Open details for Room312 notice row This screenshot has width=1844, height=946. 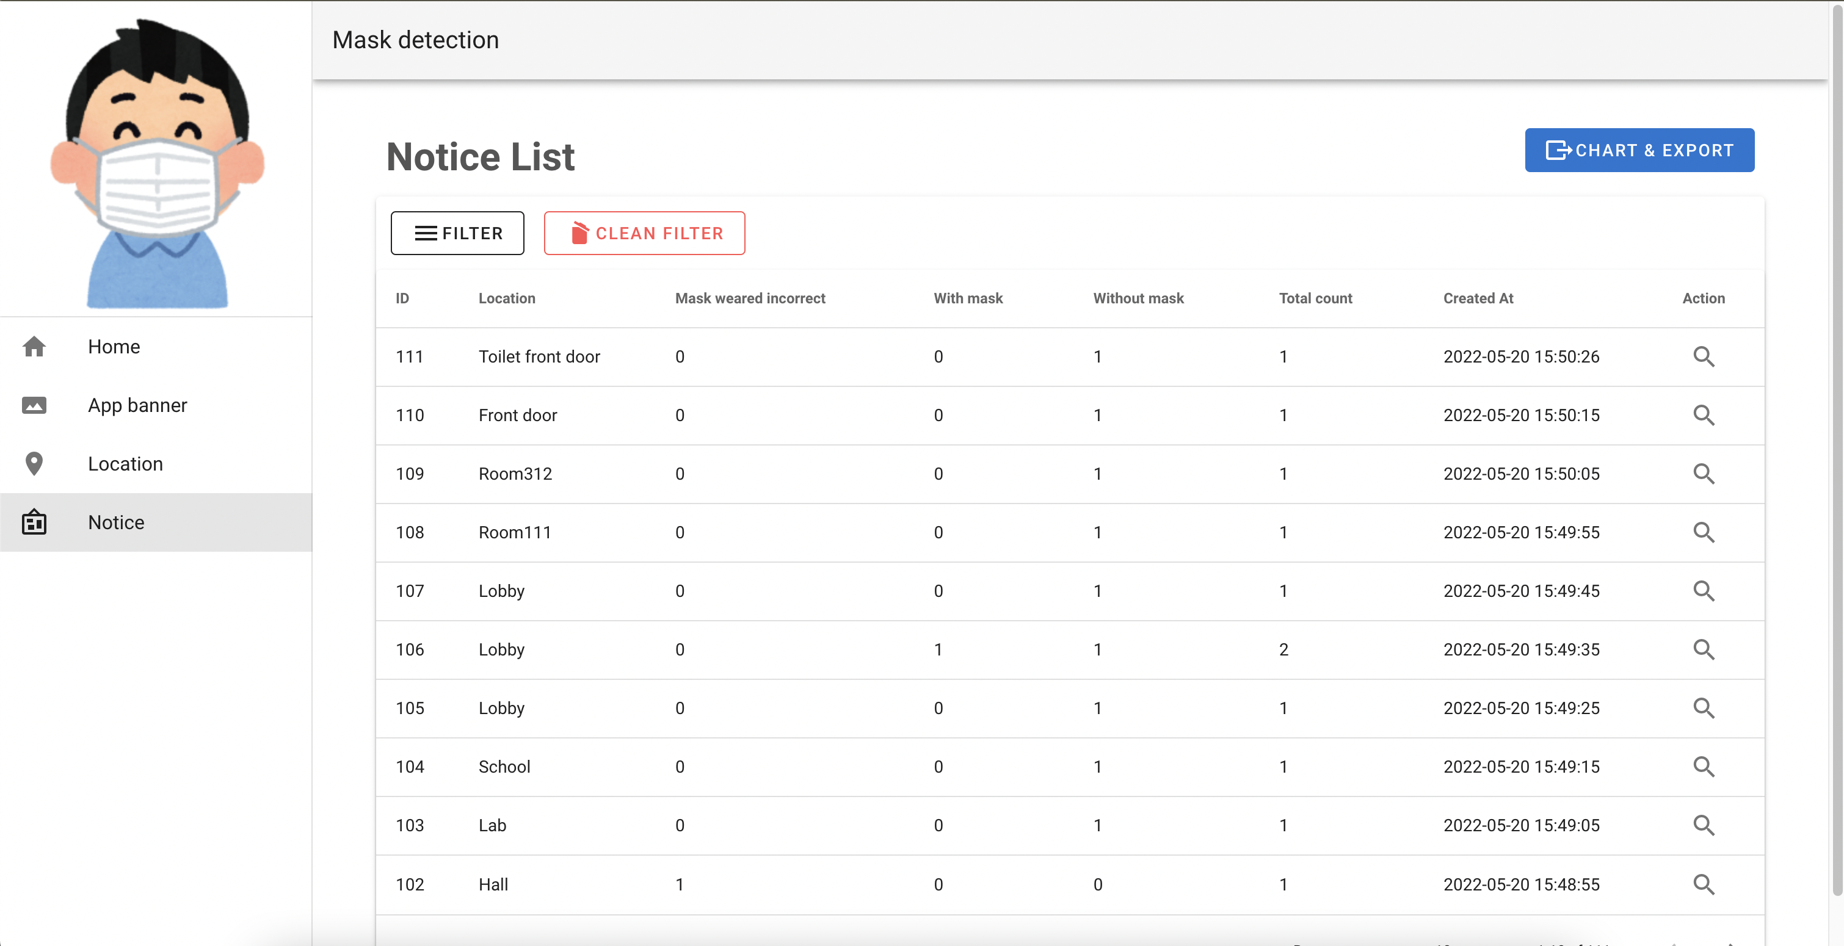(1703, 474)
